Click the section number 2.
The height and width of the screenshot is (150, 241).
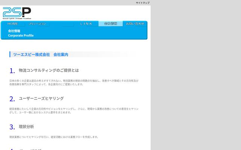point(12,99)
